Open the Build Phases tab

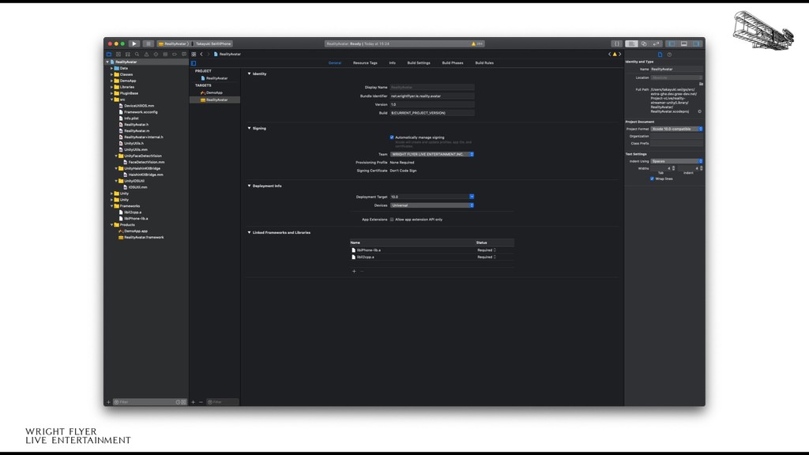tap(453, 62)
